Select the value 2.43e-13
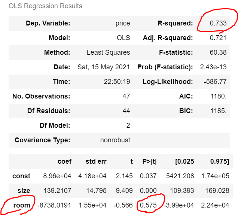This screenshot has width=238, height=215. [213, 67]
